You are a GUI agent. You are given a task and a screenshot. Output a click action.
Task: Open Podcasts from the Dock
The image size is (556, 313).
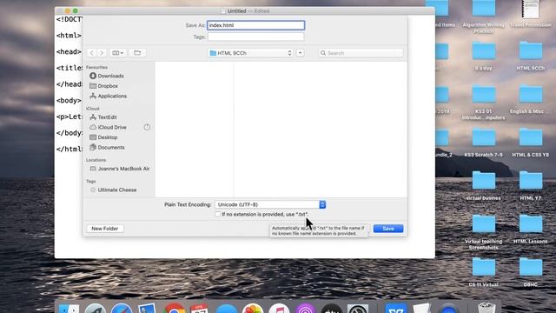point(305,308)
